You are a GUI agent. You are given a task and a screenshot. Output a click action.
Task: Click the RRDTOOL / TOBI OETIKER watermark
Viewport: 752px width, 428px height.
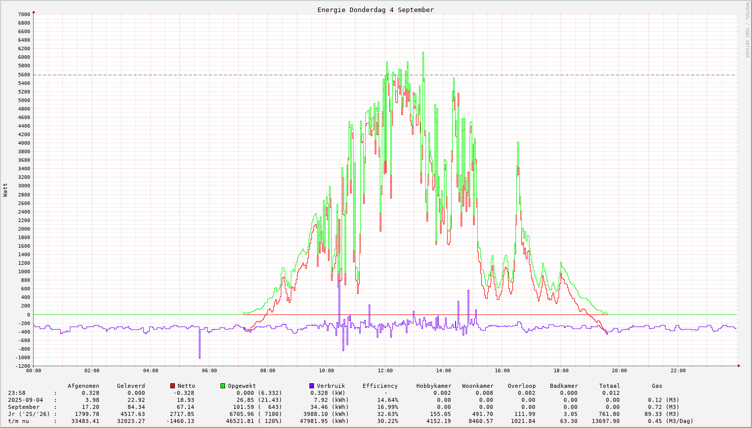(x=747, y=30)
